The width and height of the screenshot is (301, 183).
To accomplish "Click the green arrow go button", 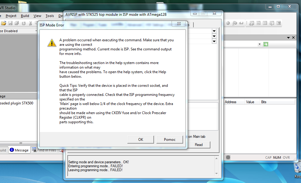I will click(x=266, y=44).
